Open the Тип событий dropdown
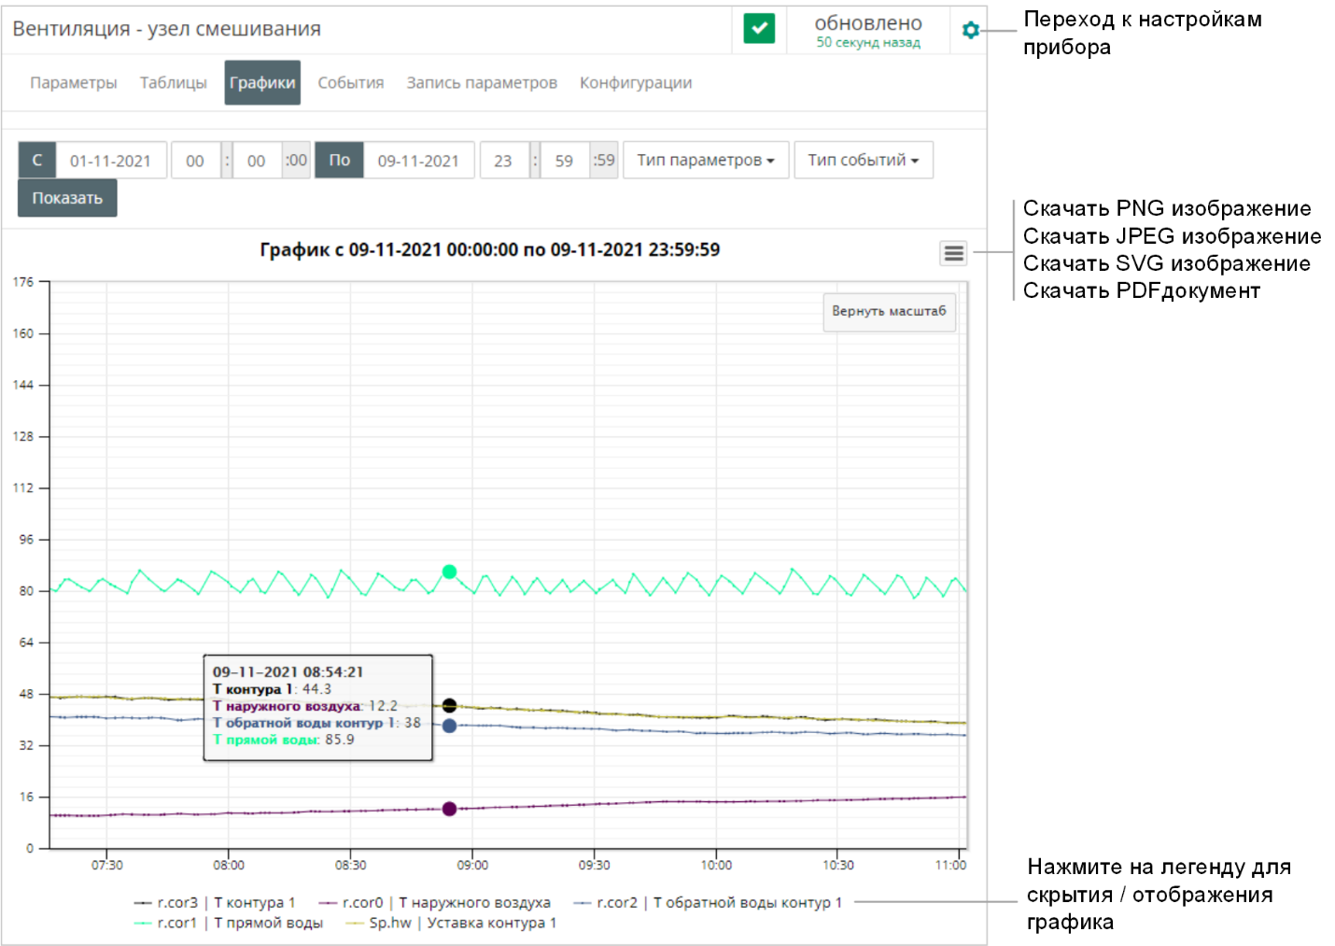This screenshot has height=946, width=1335. click(863, 161)
